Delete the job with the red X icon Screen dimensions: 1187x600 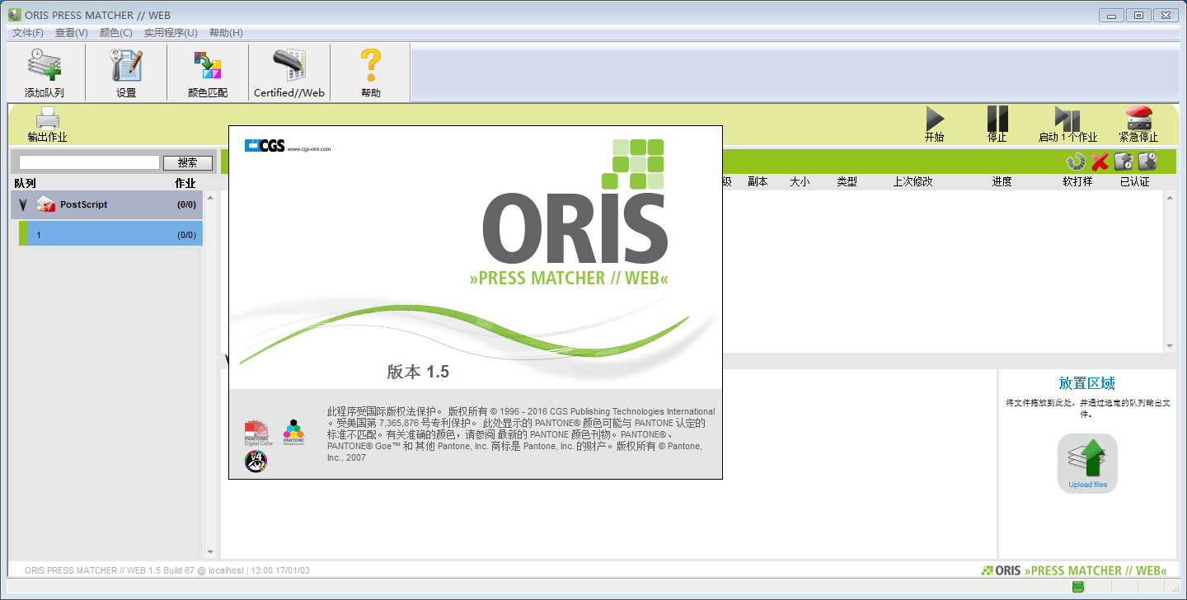click(x=1100, y=162)
